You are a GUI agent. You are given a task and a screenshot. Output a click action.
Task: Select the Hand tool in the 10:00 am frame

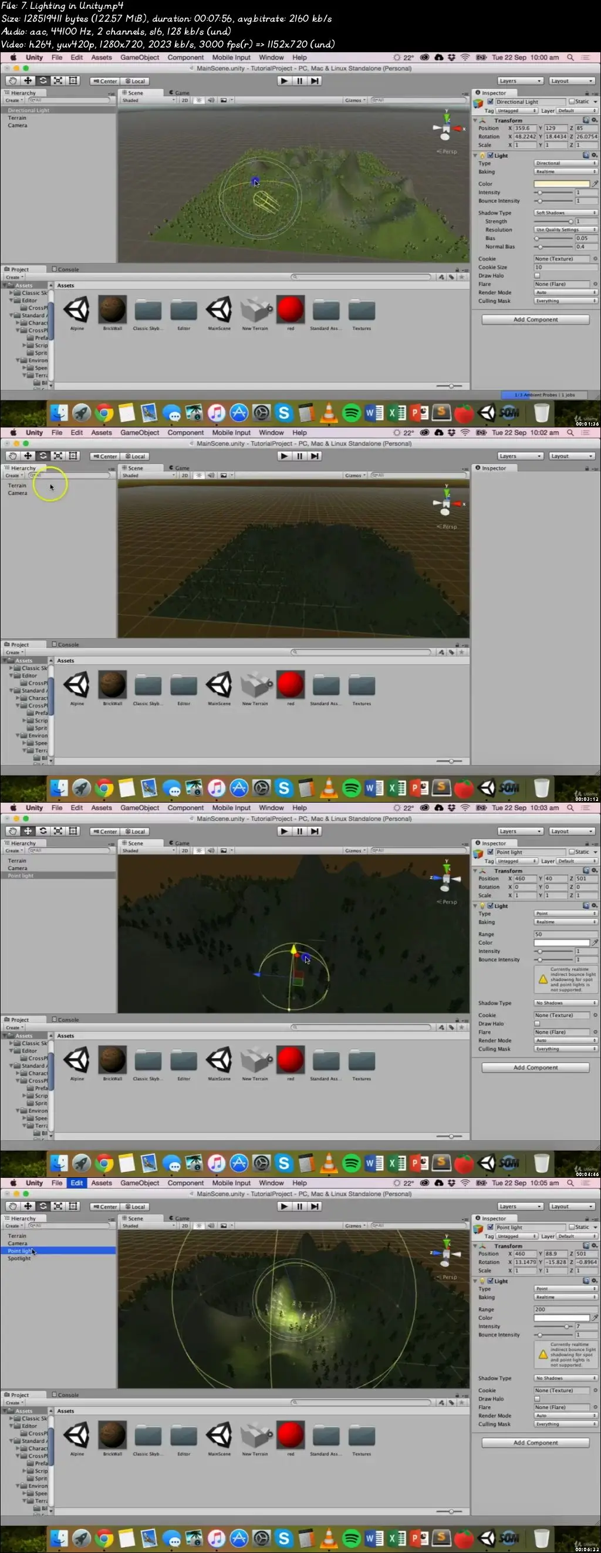tap(13, 81)
